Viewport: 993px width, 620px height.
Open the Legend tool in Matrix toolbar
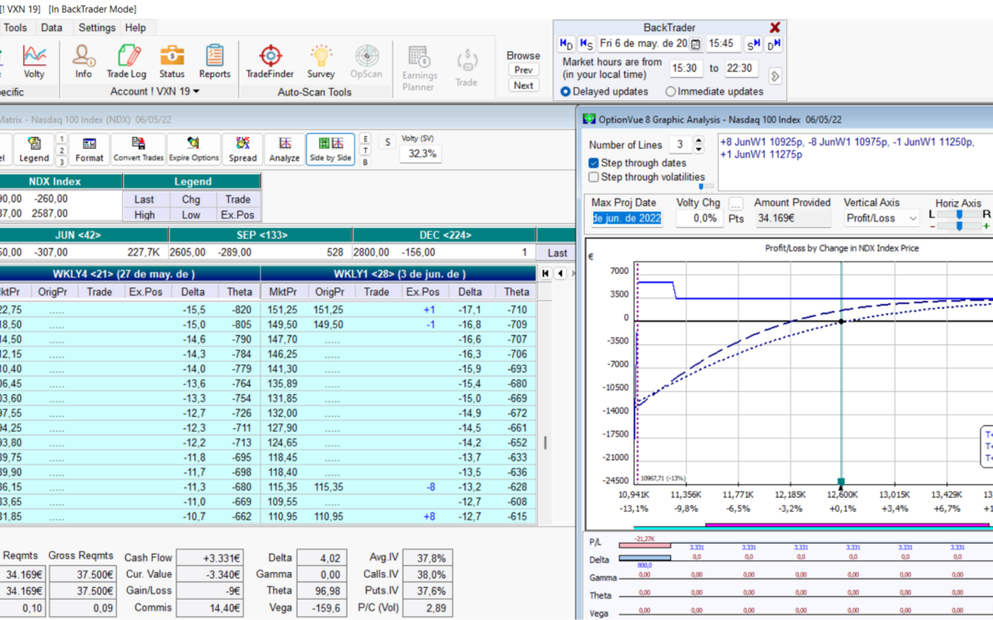[x=34, y=150]
